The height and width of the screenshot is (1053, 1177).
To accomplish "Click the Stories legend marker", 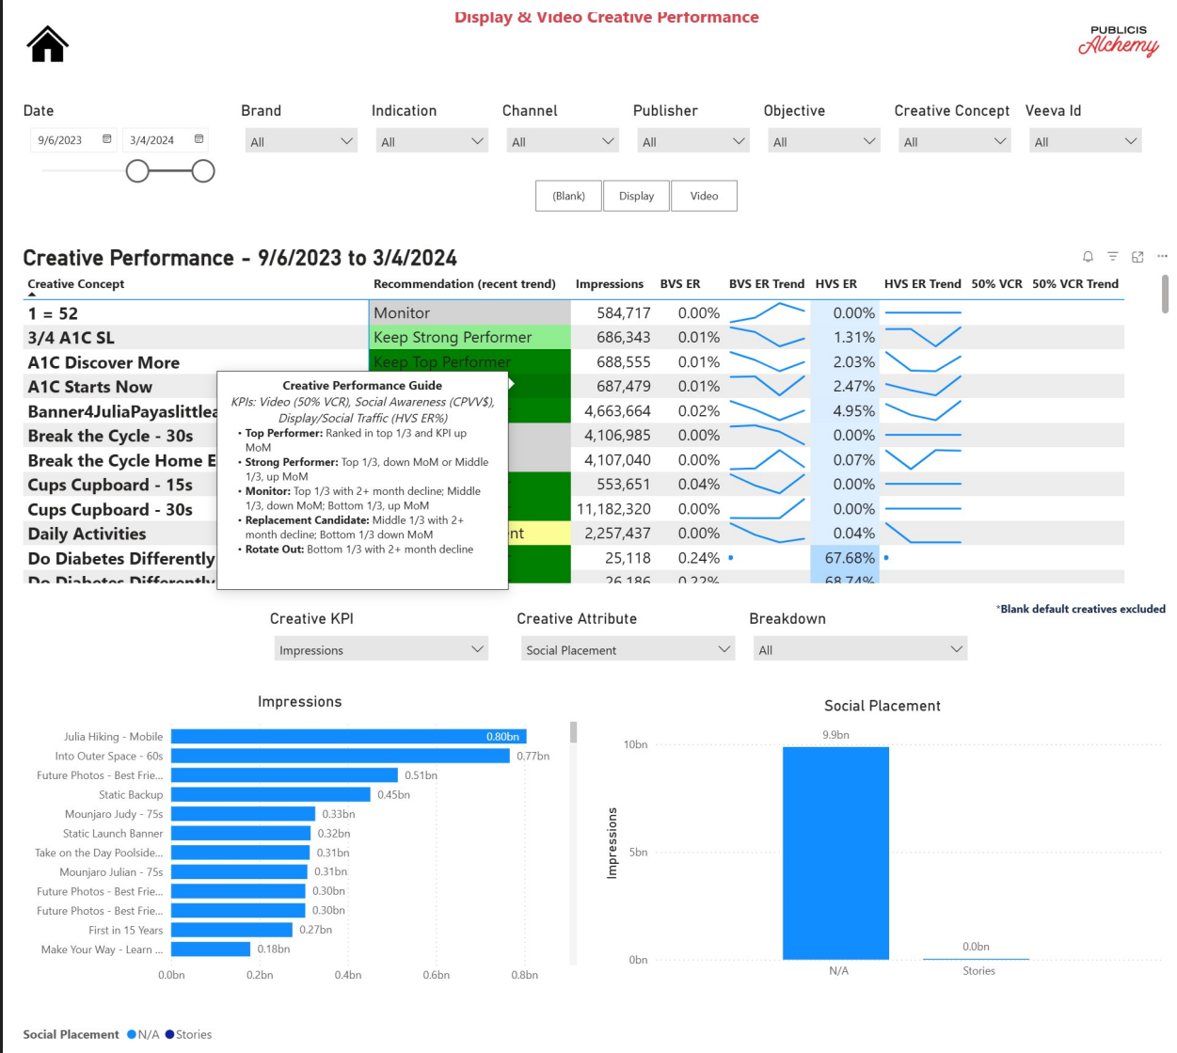I will pyautogui.click(x=169, y=1034).
